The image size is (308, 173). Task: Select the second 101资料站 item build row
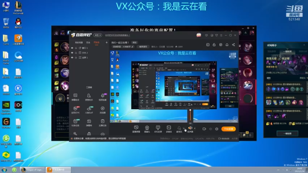click(286, 100)
